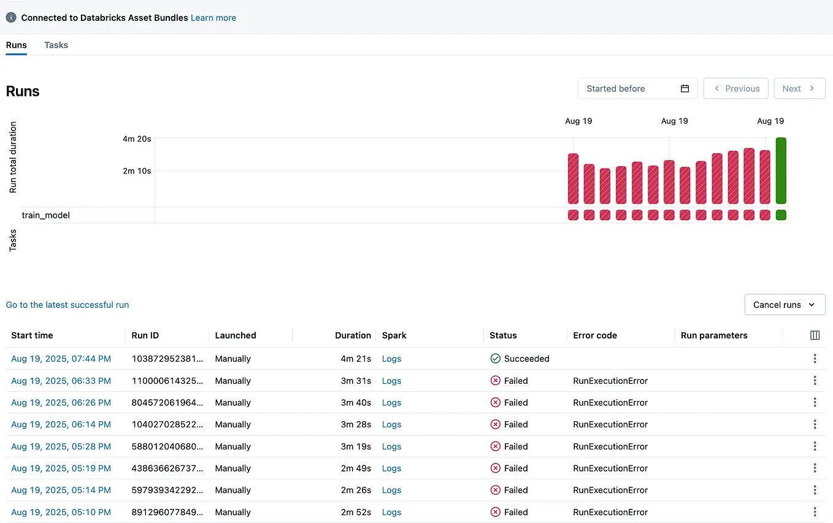The width and height of the screenshot is (833, 523).
Task: Expand options via the Next chevron
Action: [799, 88]
